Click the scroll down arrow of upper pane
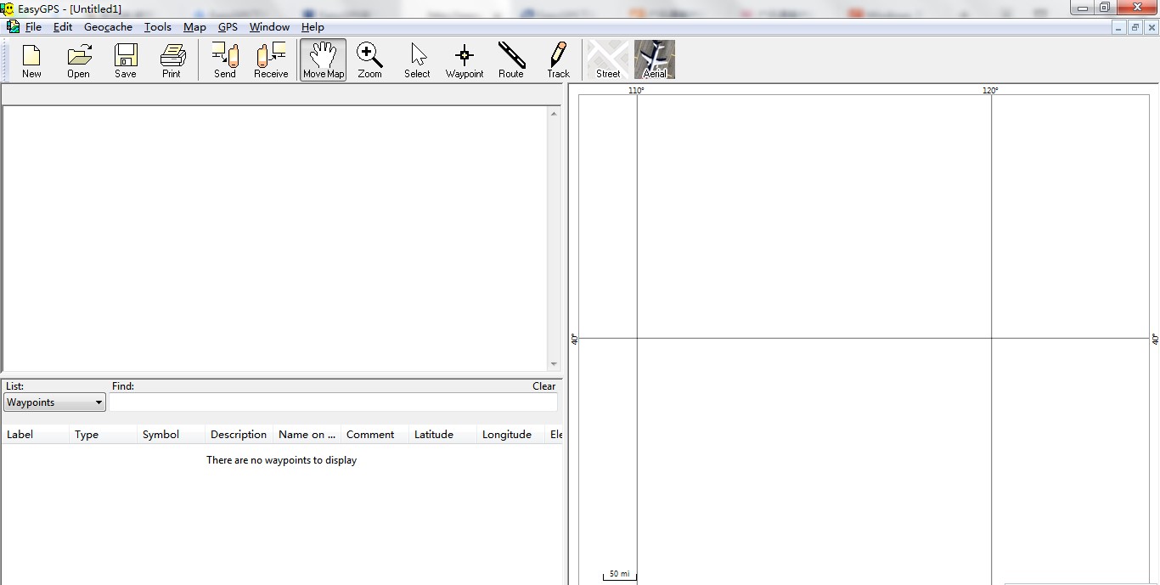 pos(555,364)
